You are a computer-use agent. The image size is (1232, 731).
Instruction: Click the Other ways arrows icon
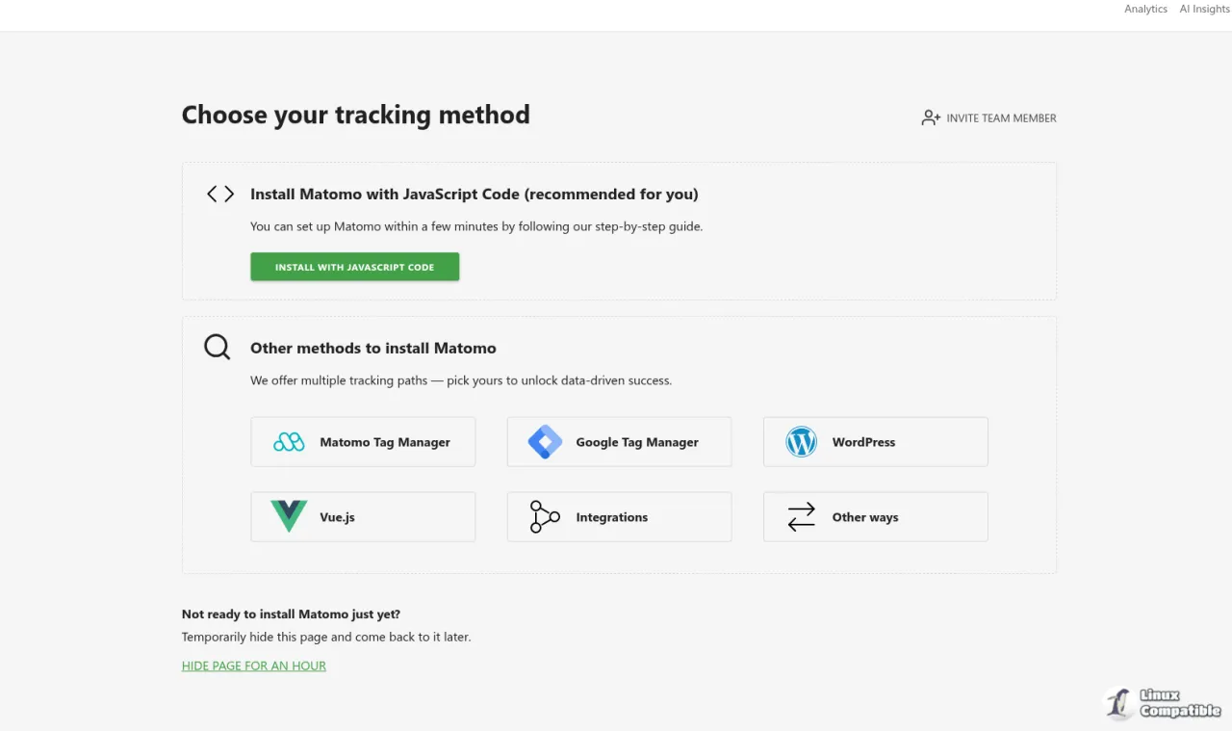point(801,517)
